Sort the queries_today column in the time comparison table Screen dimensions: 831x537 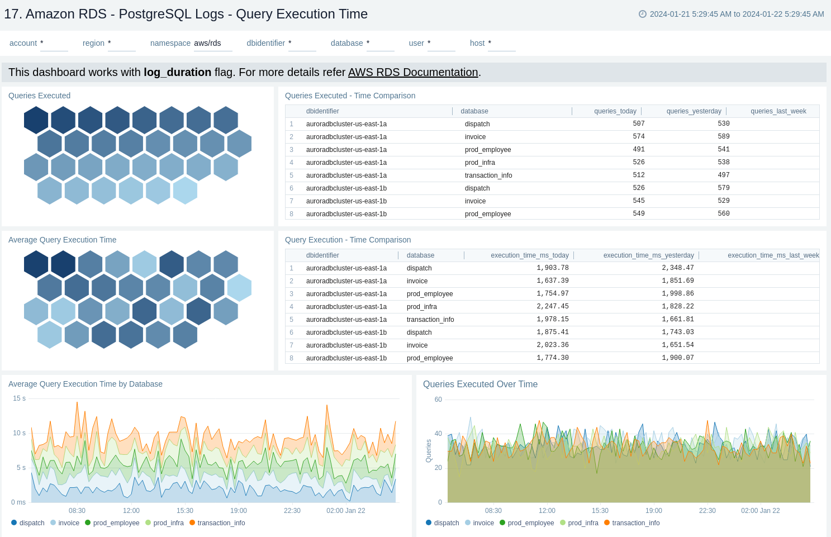(615, 111)
